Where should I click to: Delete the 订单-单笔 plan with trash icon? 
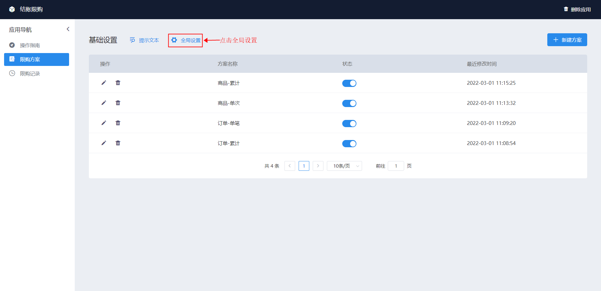118,123
